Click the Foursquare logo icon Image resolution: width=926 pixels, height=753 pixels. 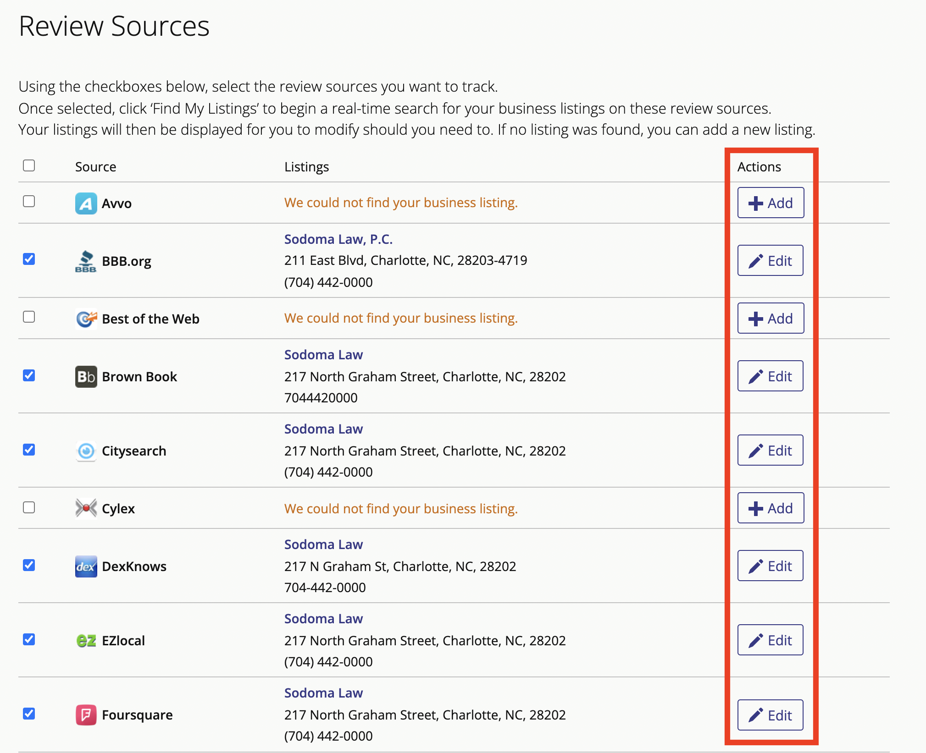click(x=86, y=715)
